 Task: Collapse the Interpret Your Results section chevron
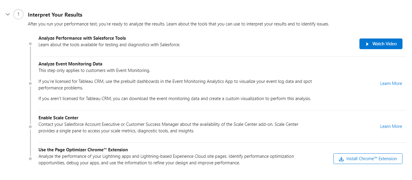8,14
